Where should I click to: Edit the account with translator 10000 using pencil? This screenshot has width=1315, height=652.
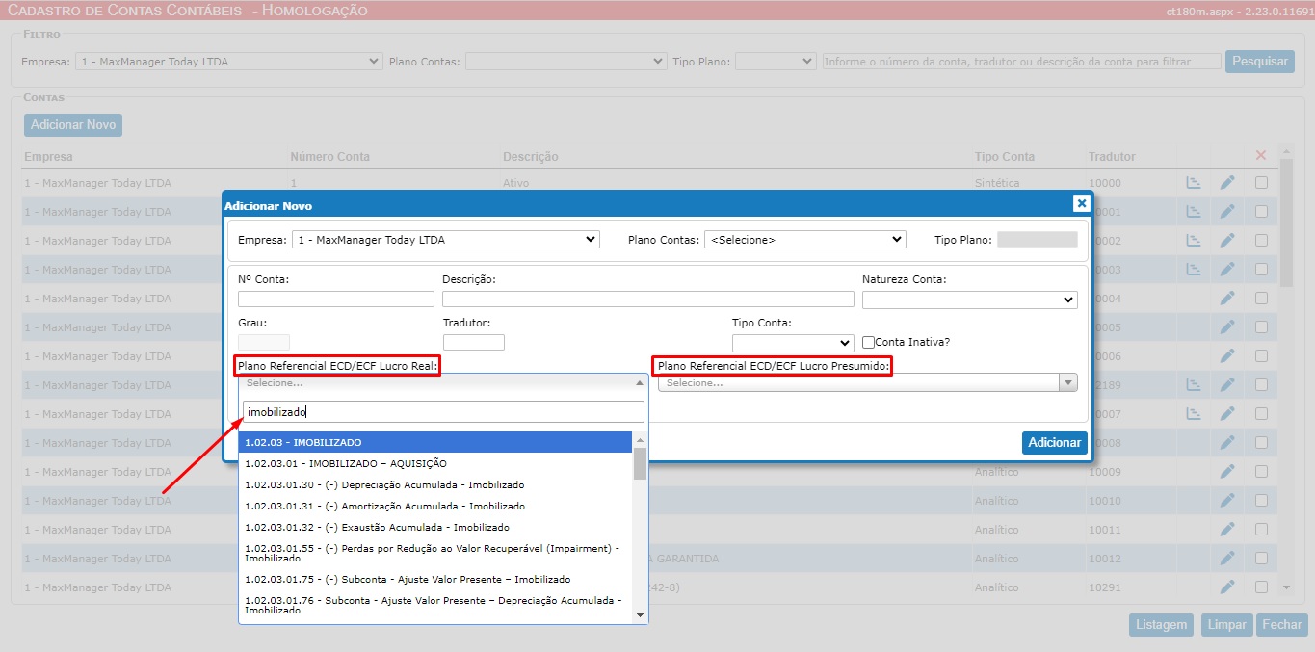point(1227,183)
